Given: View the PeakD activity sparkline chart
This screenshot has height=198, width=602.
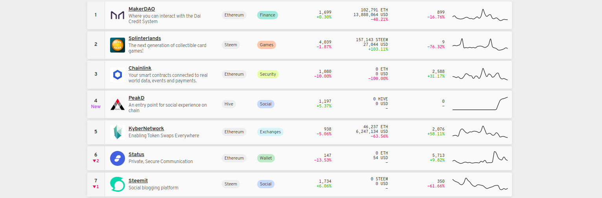Looking at the screenshot, I should 480,104.
